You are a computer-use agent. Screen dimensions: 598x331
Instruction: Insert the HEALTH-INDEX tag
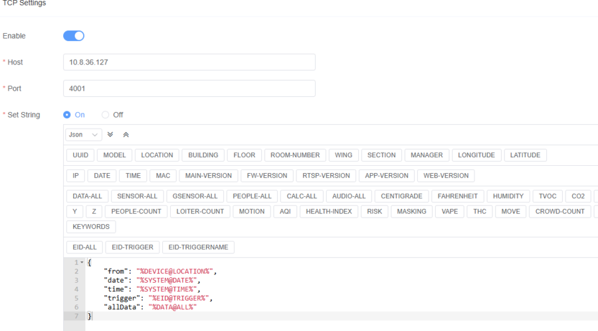coord(330,212)
